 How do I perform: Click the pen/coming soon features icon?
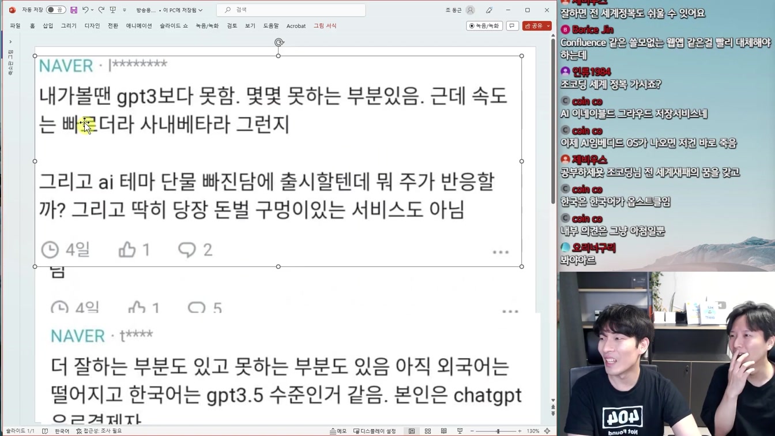click(489, 10)
